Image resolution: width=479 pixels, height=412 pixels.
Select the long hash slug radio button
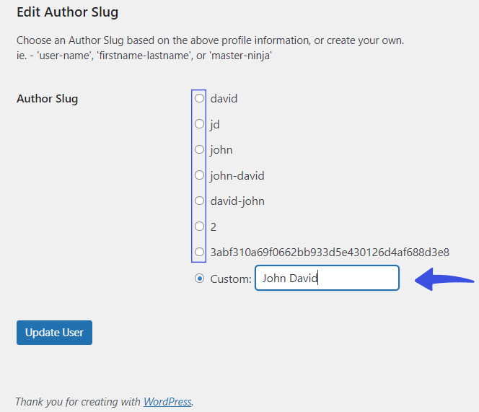click(200, 252)
